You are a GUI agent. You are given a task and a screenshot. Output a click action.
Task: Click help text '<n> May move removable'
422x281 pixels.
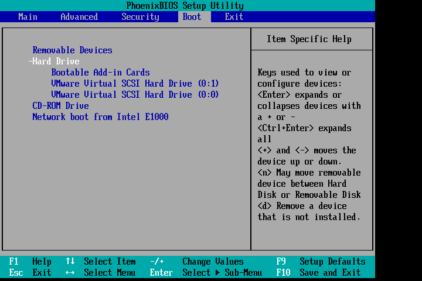click(309, 173)
